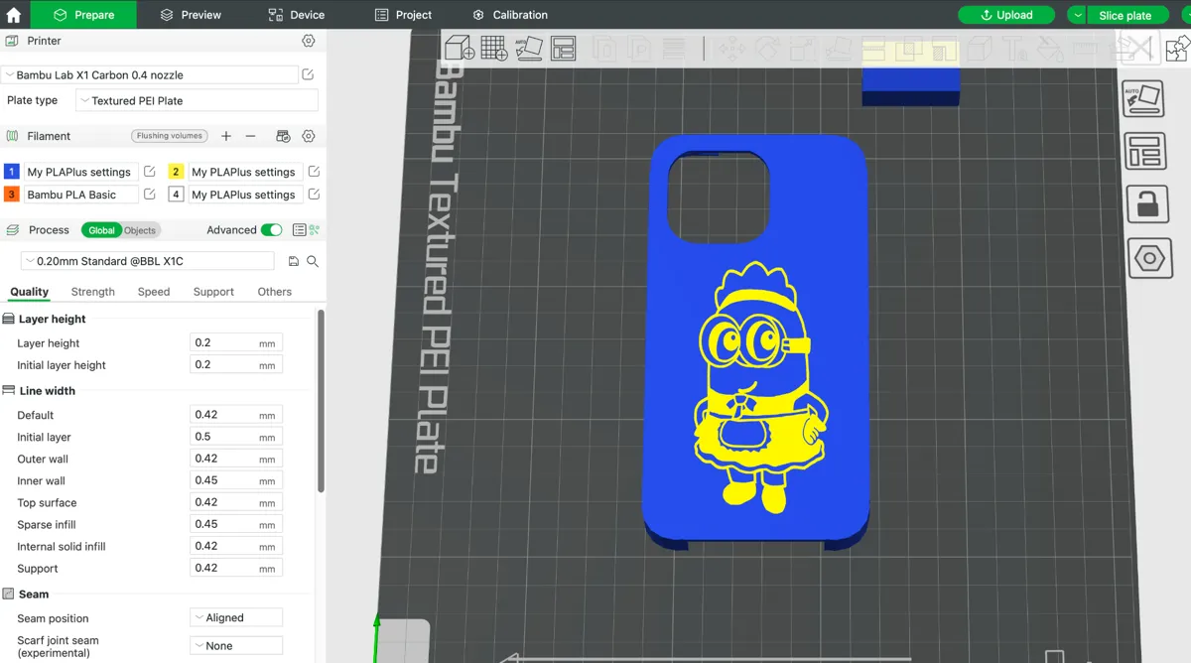
Task: Click the arrange all objects toolbar icon
Action: coord(563,48)
